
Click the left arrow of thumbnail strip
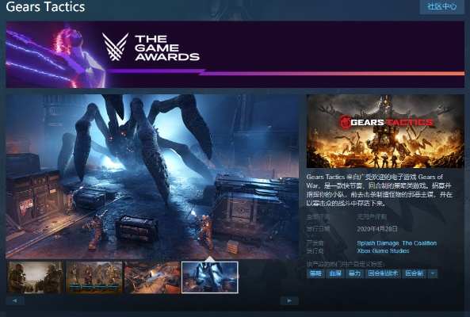[x=15, y=300]
